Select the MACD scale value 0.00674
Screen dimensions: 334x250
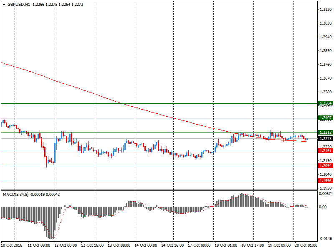[326, 194]
